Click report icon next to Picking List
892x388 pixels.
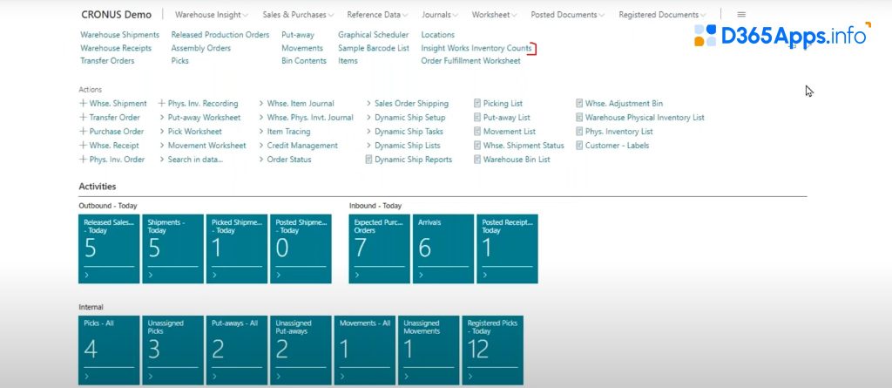(x=477, y=104)
